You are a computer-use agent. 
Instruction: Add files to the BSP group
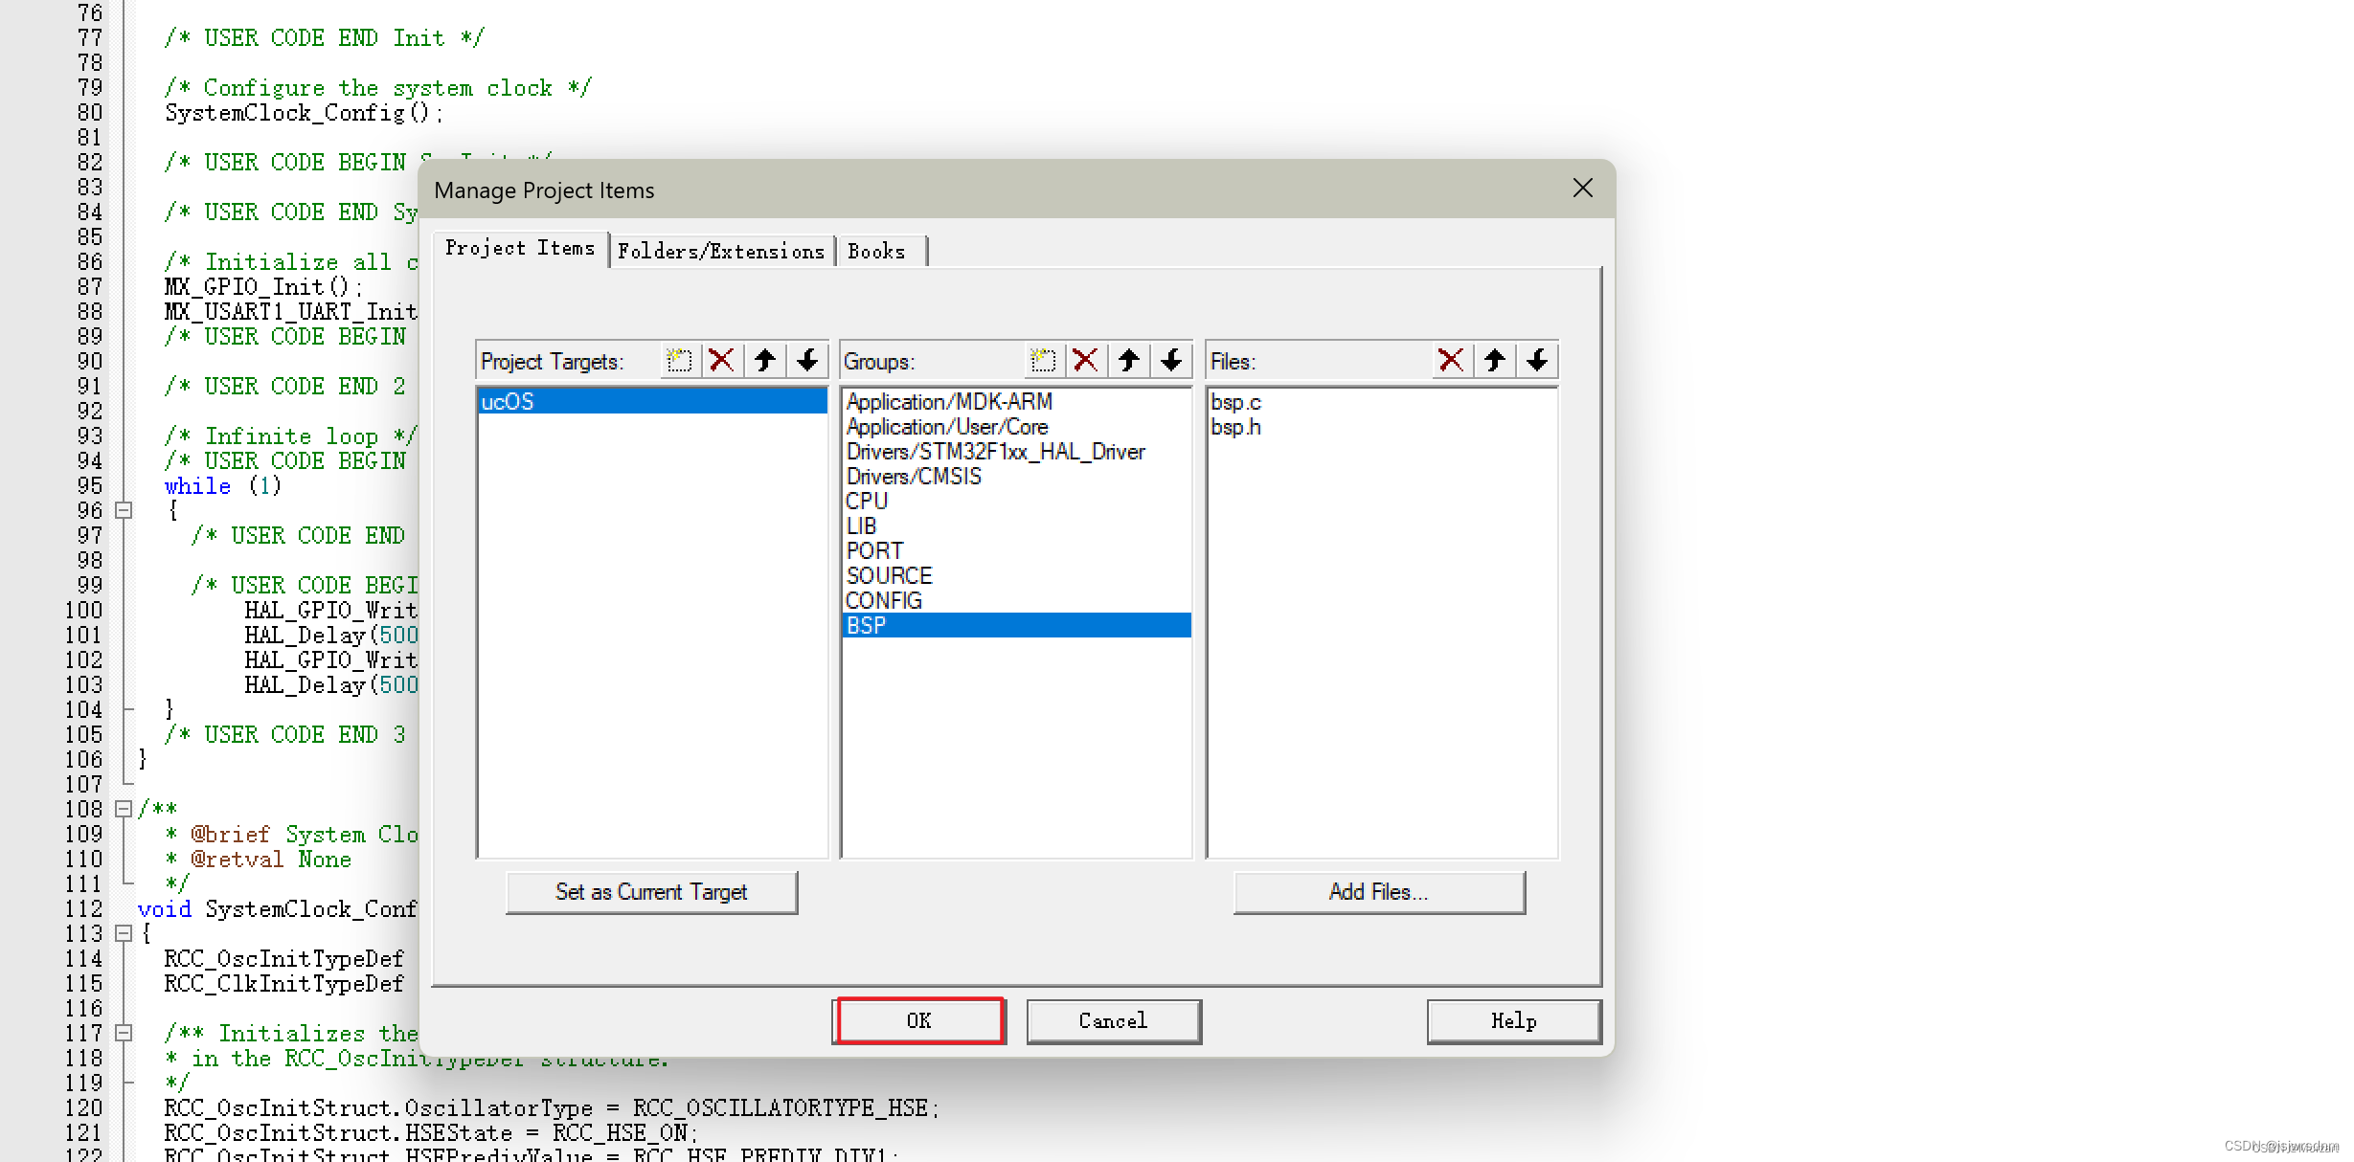pyautogui.click(x=1378, y=891)
